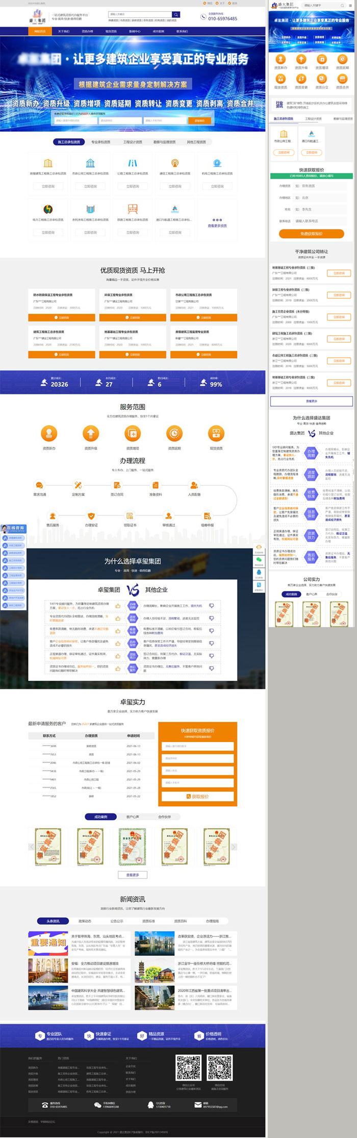Click the WeChat icon in right floating sidebar
357x1138 pixels.
pyautogui.click(x=259, y=560)
